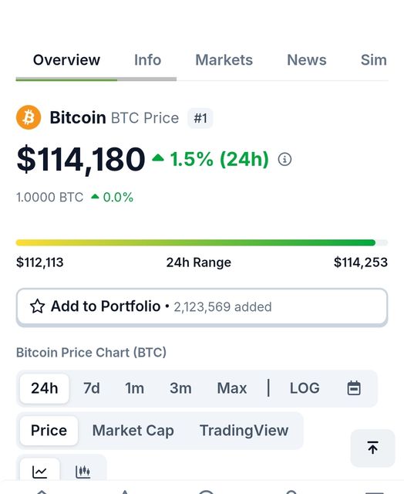Open the calendar date range picker
Viewport: 404px width, 494px height.
click(x=354, y=387)
